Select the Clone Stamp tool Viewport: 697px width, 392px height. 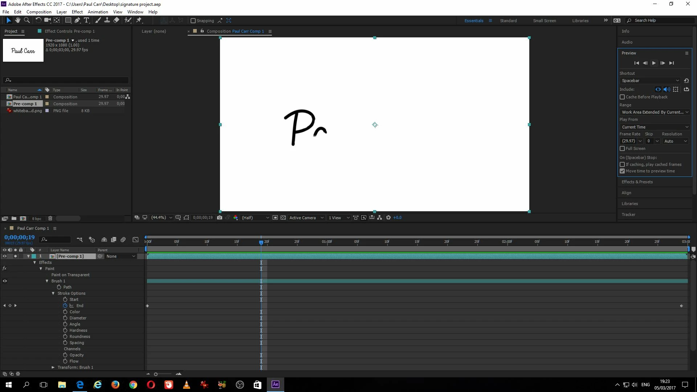(x=107, y=20)
